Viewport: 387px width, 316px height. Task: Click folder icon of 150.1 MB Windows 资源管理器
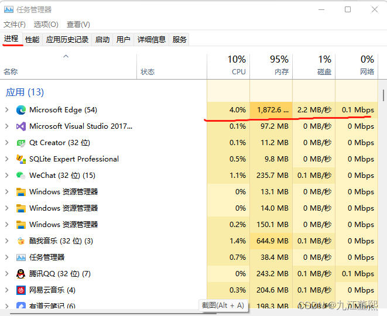coord(21,225)
